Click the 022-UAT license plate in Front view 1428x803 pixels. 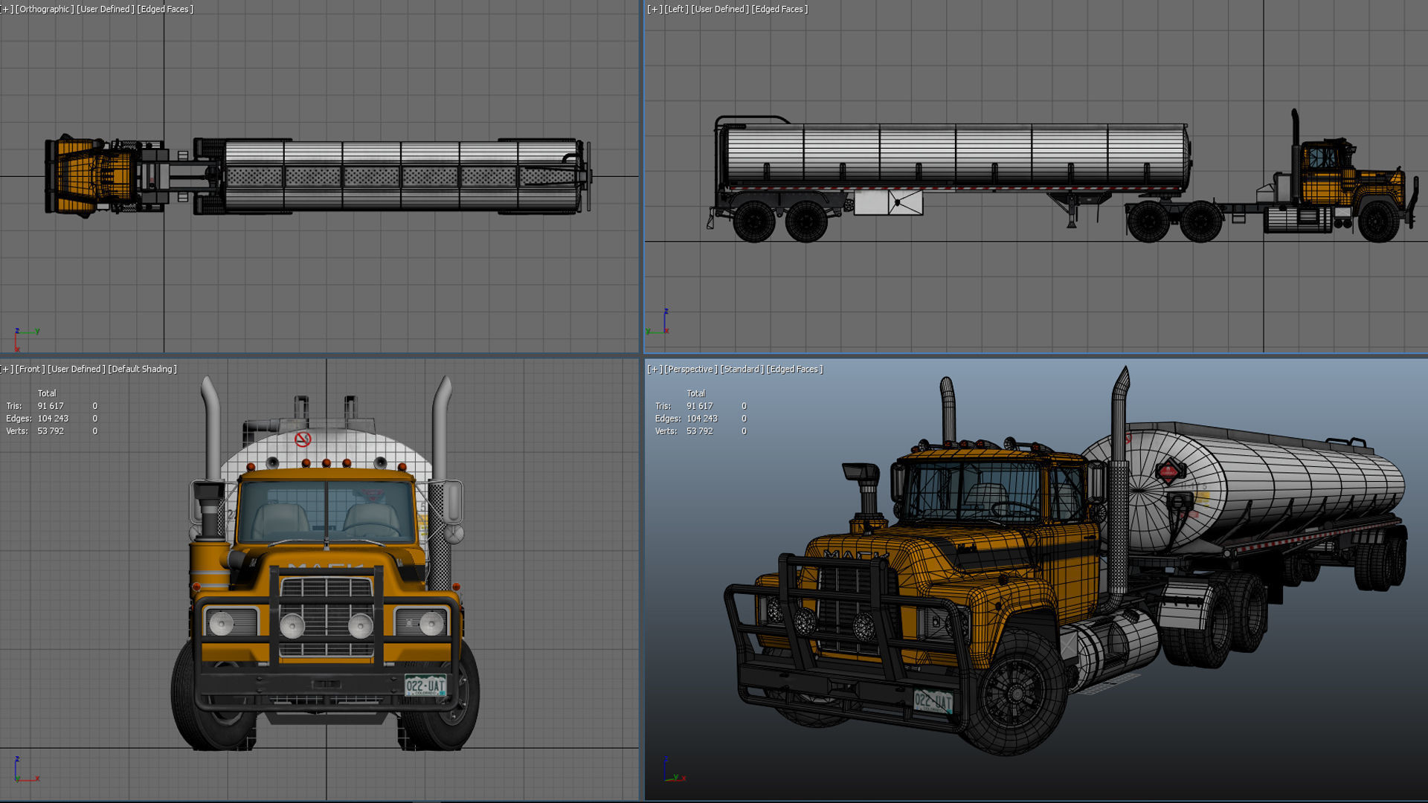tap(425, 685)
